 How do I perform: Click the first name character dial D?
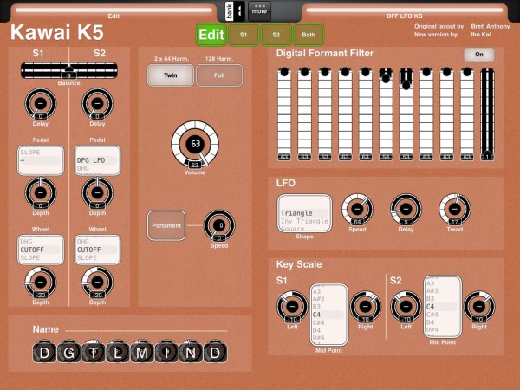(44, 352)
